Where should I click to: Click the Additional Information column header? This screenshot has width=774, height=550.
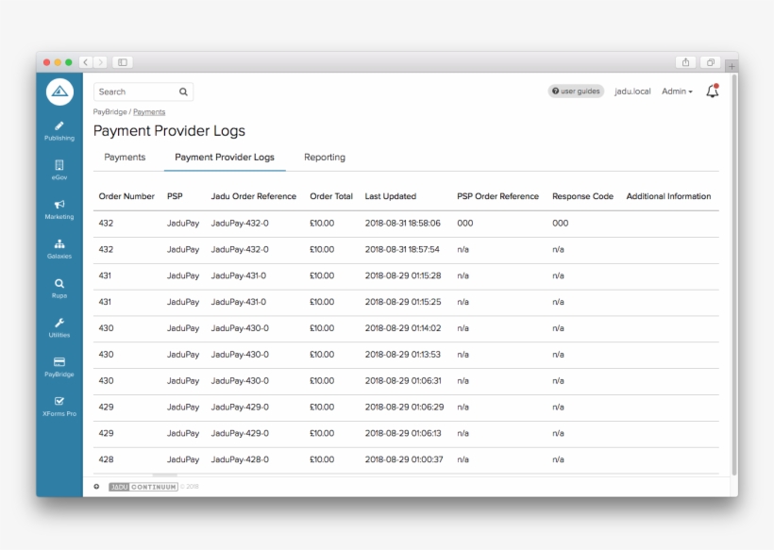coord(668,196)
